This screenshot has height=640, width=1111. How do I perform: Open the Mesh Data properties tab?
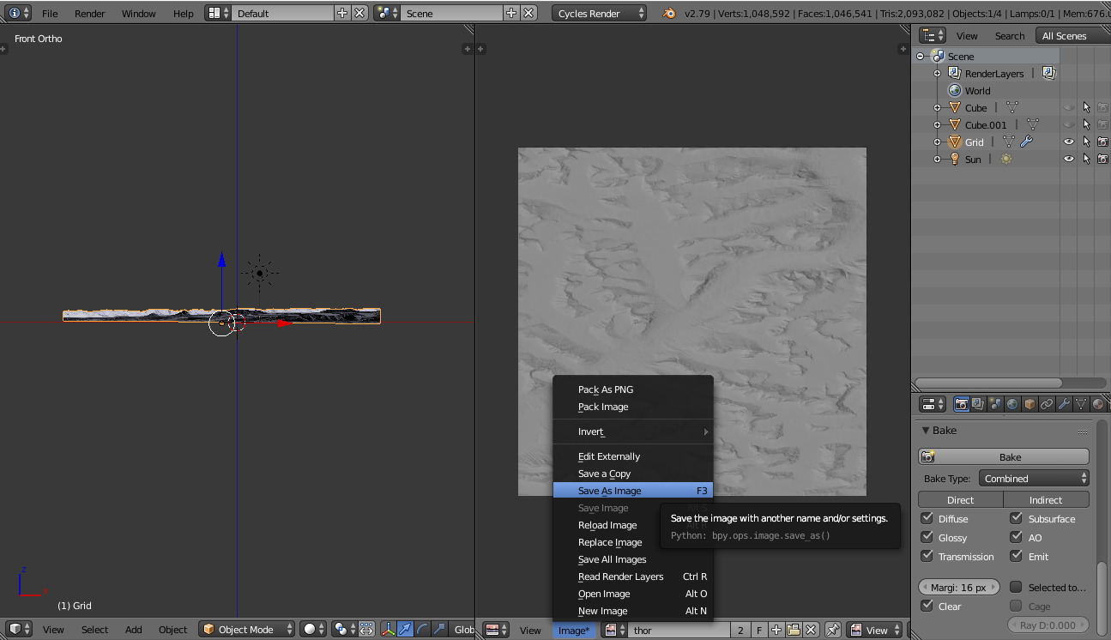[x=1082, y=404]
